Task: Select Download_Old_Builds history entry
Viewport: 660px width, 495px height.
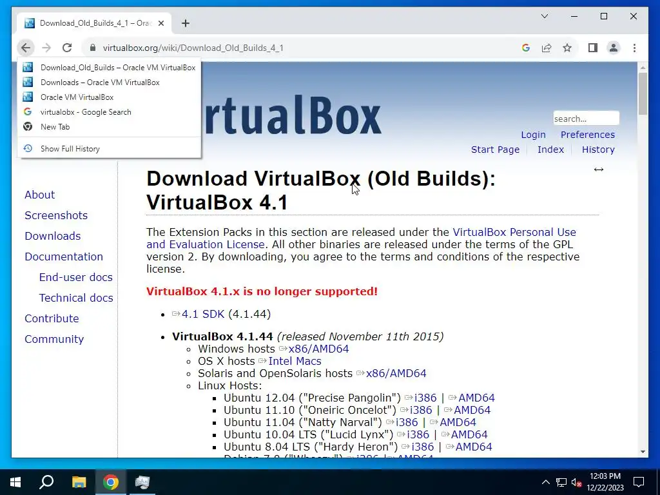Action: 109,67
